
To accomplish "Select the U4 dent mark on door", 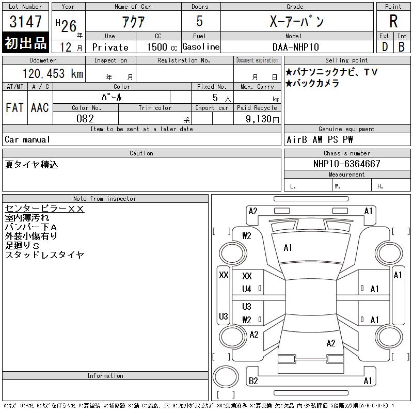I will (247, 289).
